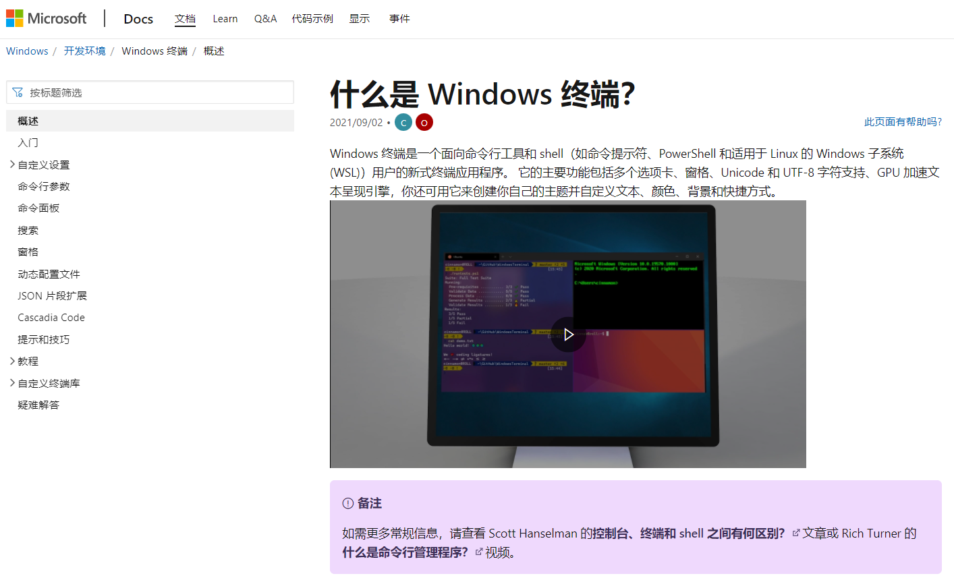Select 显示 in the top navigation

pos(360,19)
